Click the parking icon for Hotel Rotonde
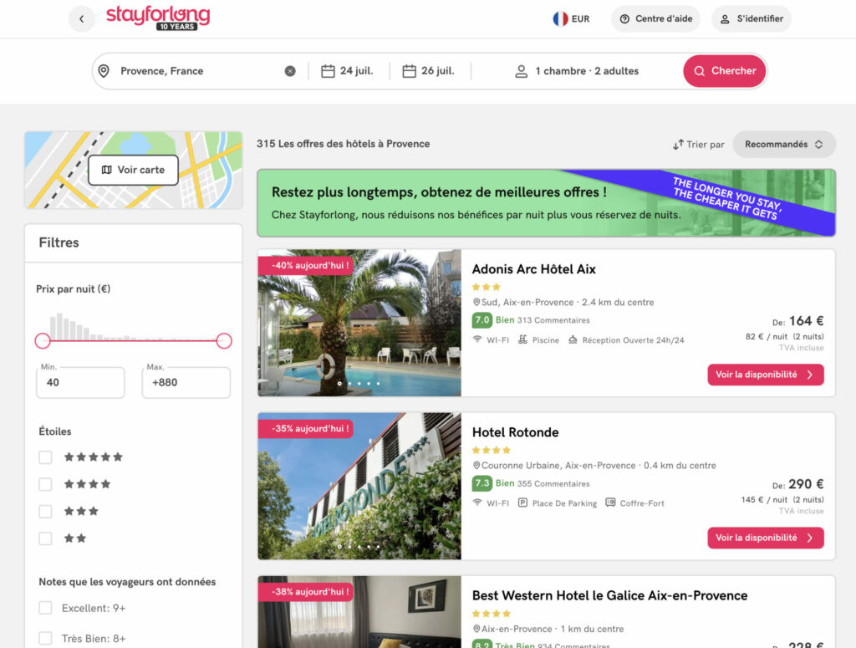The image size is (856, 648). 522,503
